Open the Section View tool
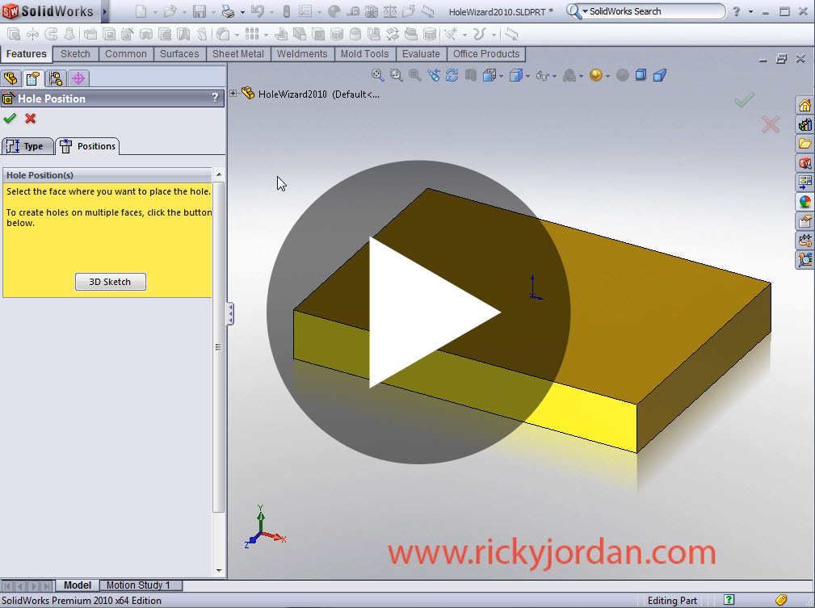Image resolution: width=815 pixels, height=608 pixels. point(469,75)
